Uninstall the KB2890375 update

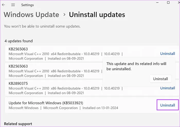(167, 88)
